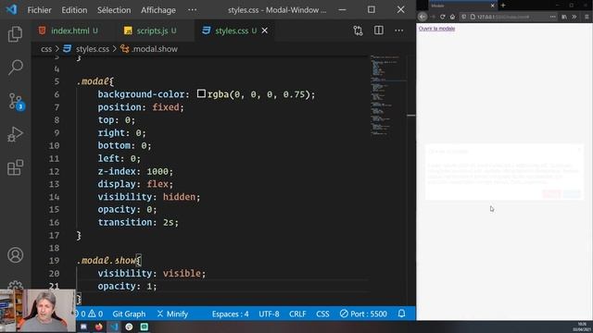Open the Extensions view
The image size is (593, 333).
tap(15, 167)
